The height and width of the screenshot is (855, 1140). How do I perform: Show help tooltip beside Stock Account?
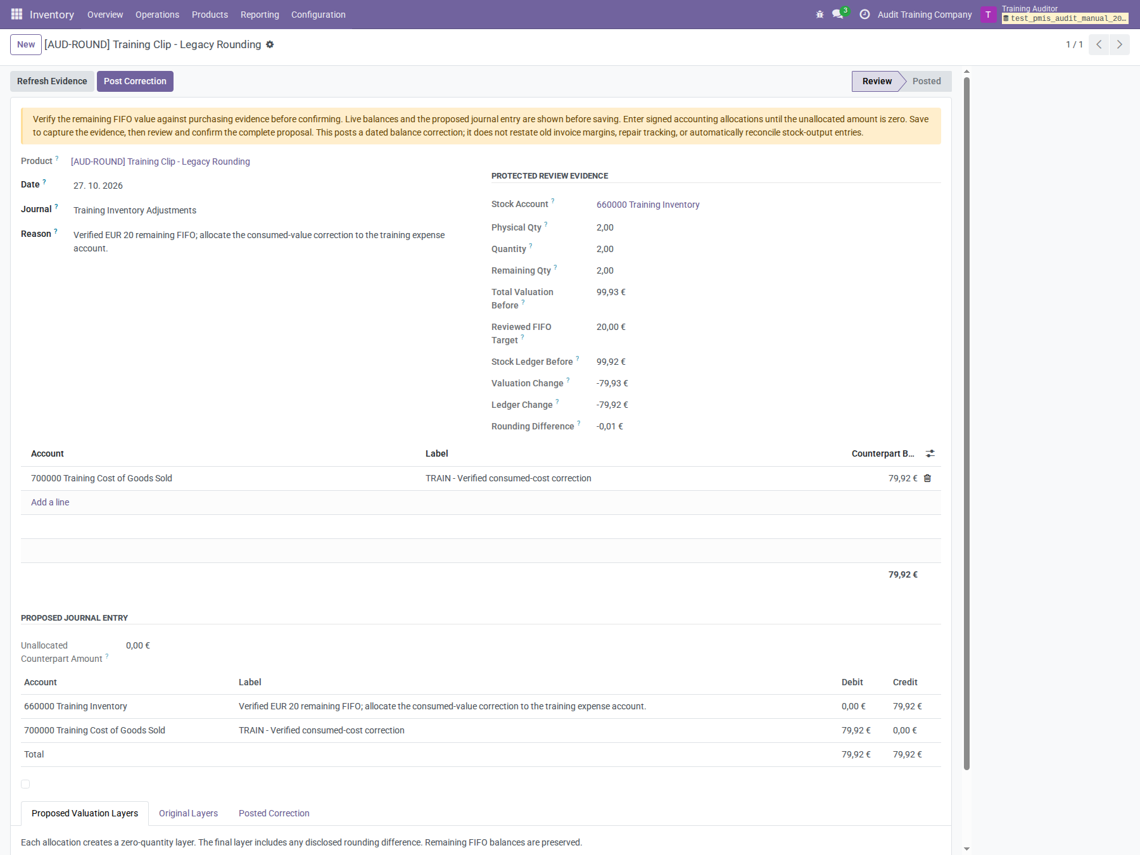[553, 201]
